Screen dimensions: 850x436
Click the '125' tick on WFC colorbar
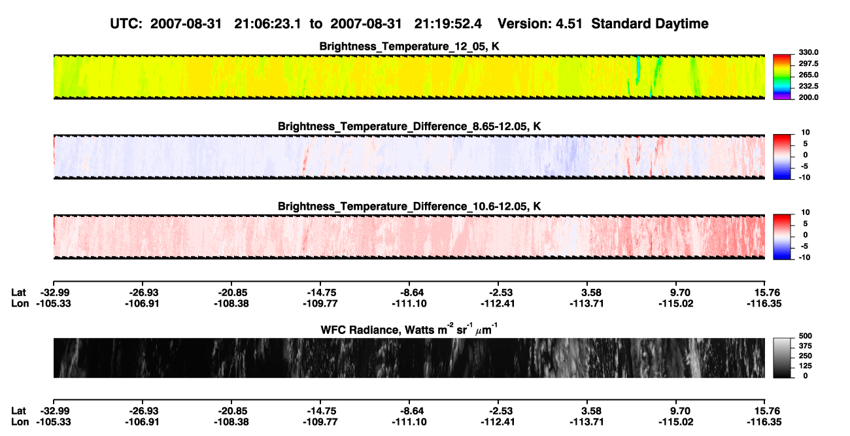coord(806,366)
